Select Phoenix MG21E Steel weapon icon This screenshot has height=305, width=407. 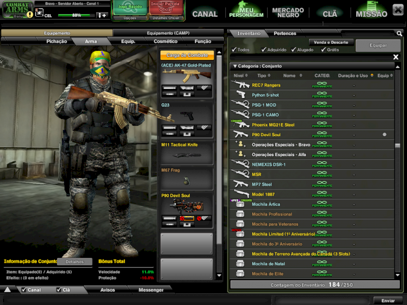pyautogui.click(x=241, y=125)
